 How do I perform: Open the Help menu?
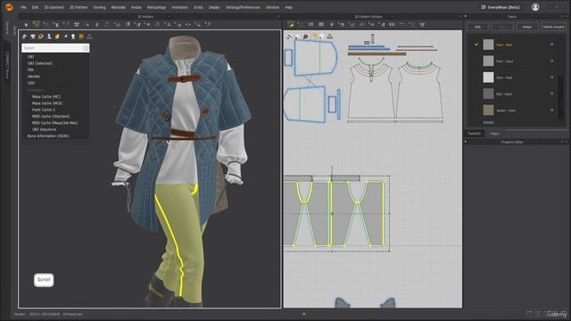[288, 7]
